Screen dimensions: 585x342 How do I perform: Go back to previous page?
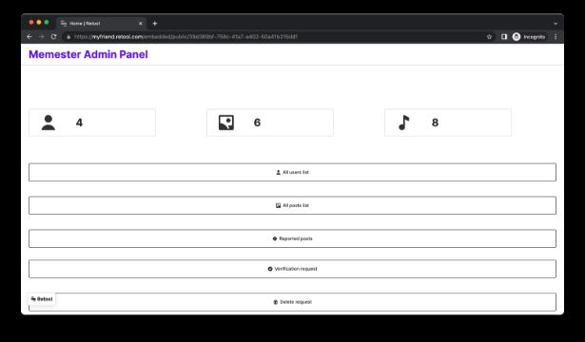pos(29,36)
